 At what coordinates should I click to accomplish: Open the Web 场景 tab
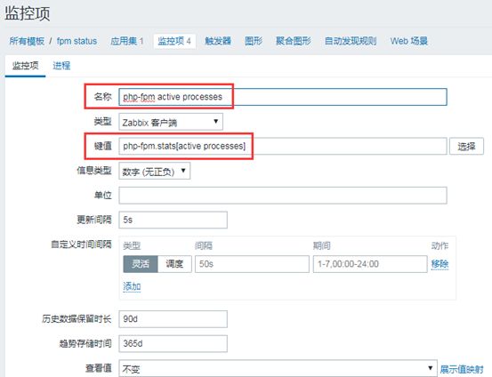pyautogui.click(x=409, y=41)
